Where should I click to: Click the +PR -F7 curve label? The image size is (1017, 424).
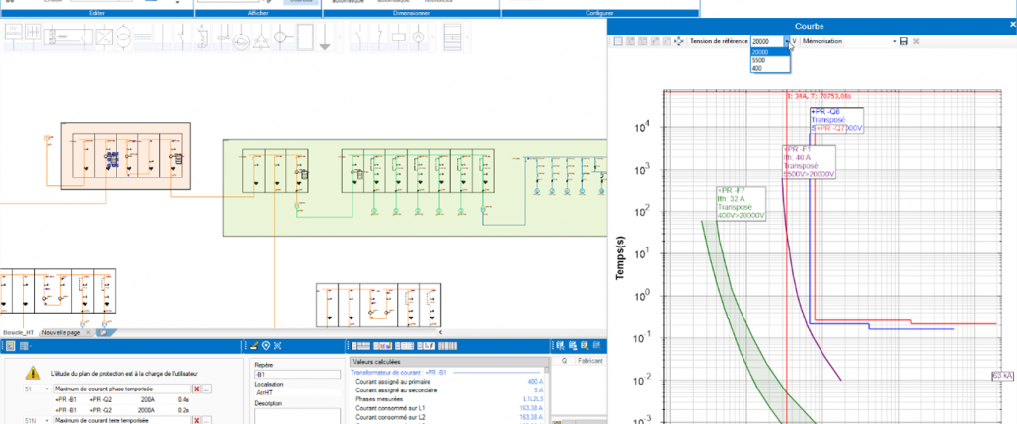click(x=741, y=203)
